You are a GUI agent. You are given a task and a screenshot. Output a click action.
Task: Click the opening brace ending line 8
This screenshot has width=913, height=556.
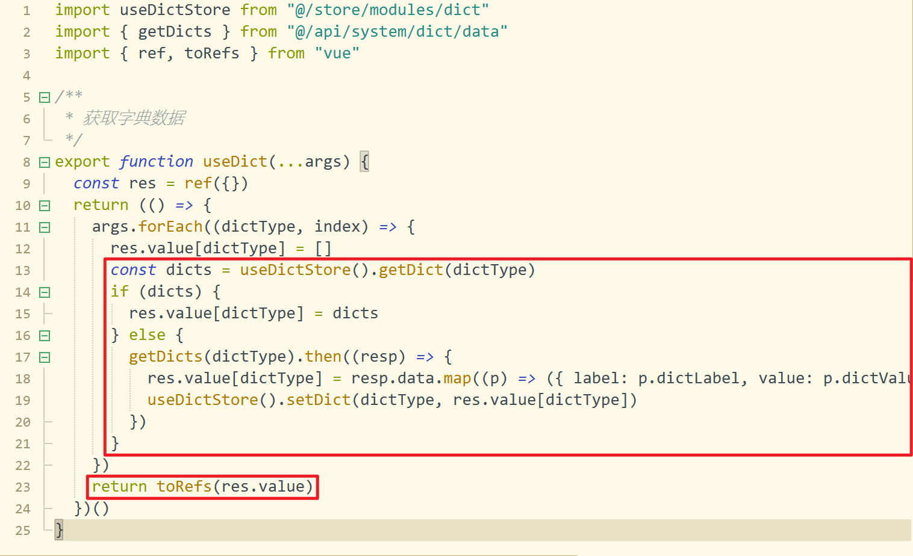pos(364,162)
